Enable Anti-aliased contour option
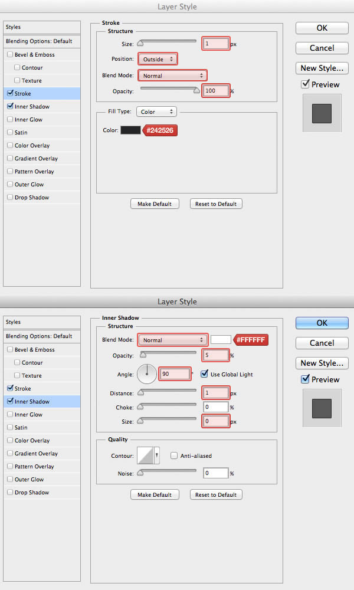The image size is (354, 590). 174,455
